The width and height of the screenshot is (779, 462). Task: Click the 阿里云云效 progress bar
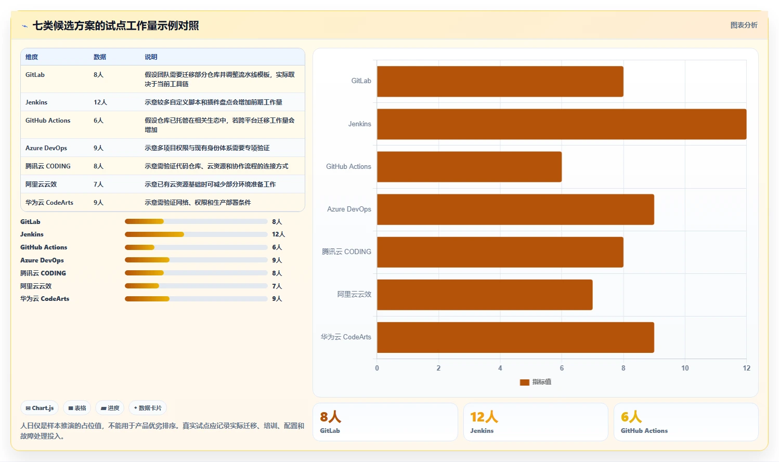[x=196, y=286]
